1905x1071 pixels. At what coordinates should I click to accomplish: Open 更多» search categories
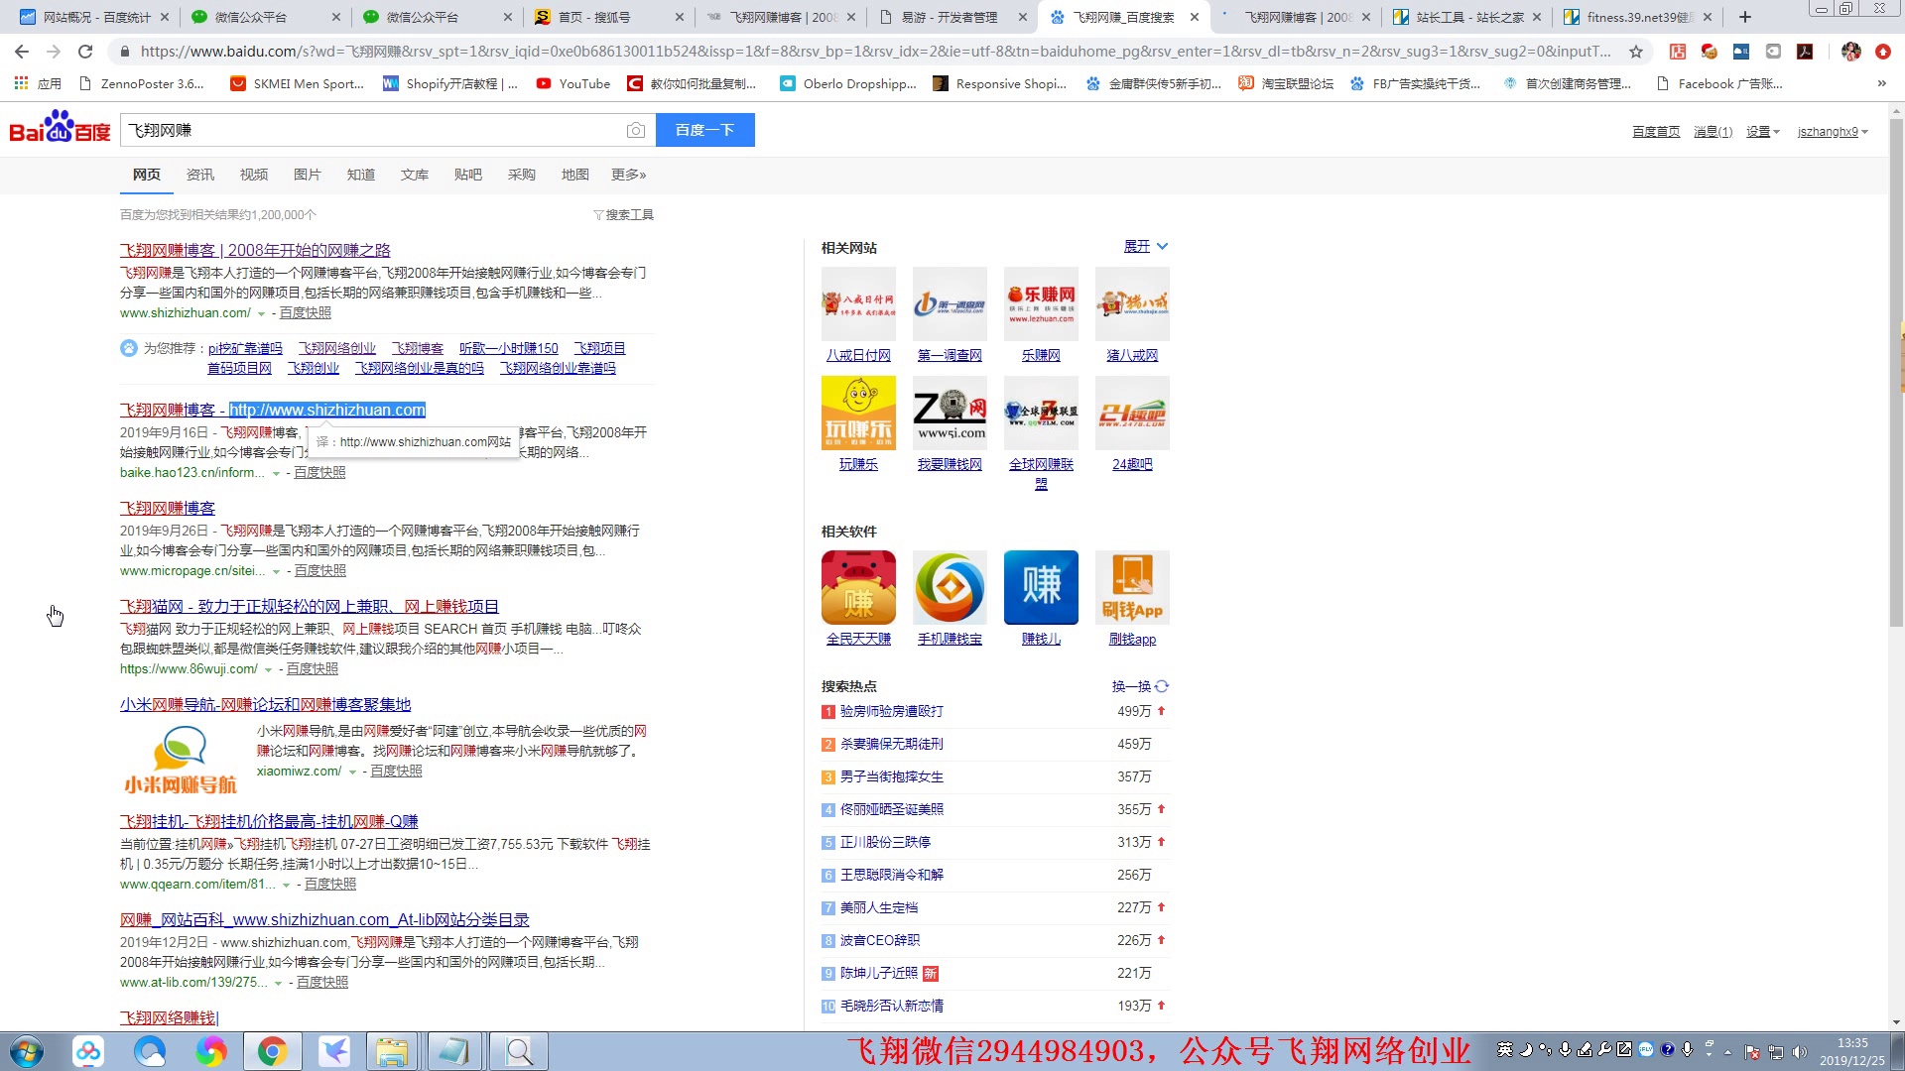[629, 175]
